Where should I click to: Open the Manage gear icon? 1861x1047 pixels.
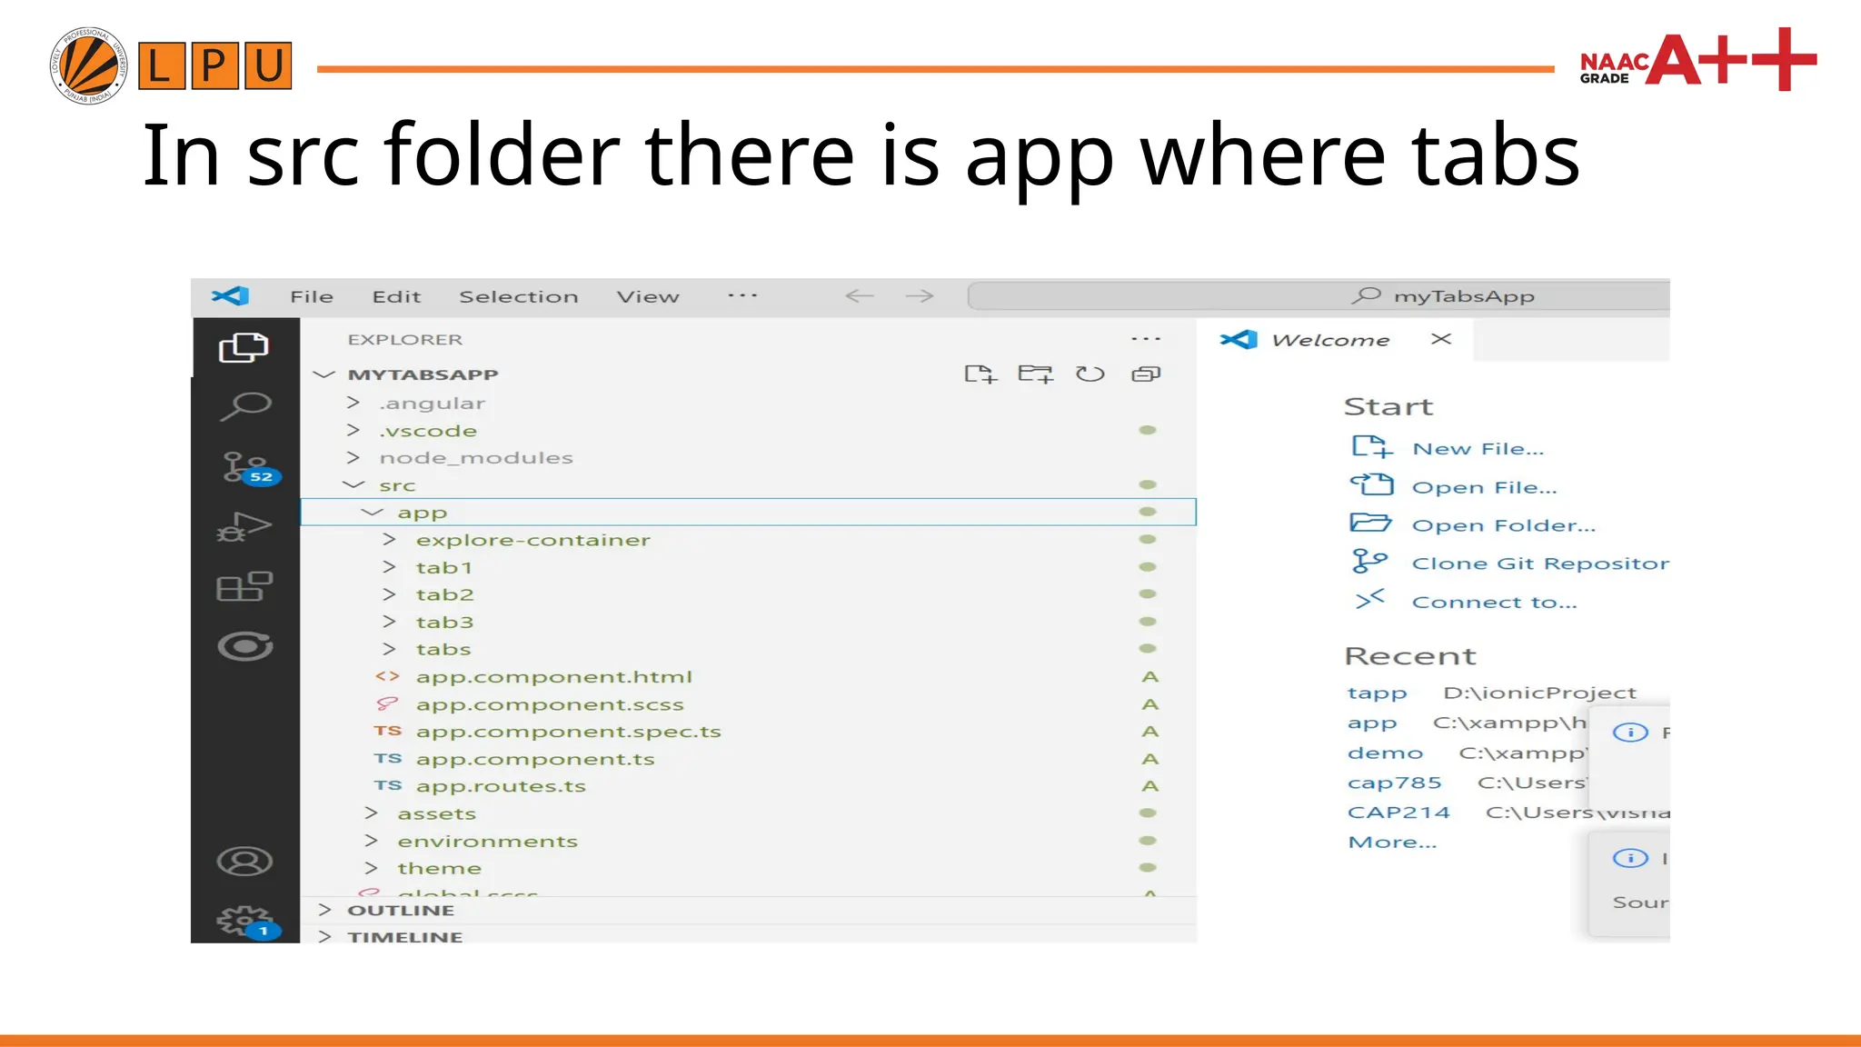[x=244, y=921]
